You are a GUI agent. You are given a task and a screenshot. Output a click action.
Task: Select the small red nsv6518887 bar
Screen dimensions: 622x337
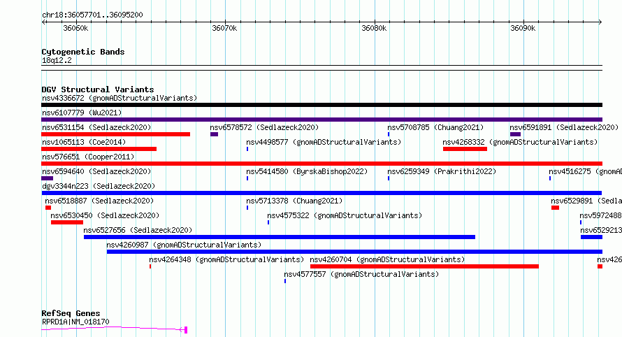click(x=48, y=208)
